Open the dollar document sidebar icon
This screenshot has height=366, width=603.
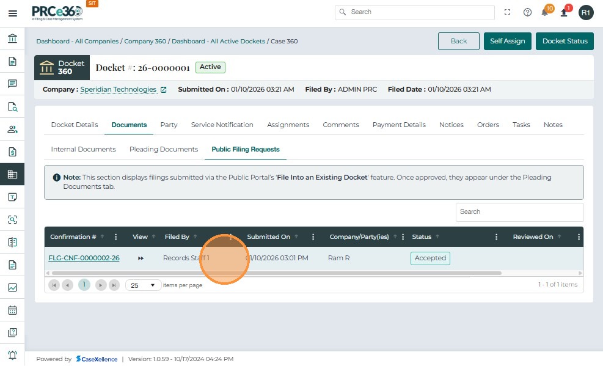tap(12, 152)
